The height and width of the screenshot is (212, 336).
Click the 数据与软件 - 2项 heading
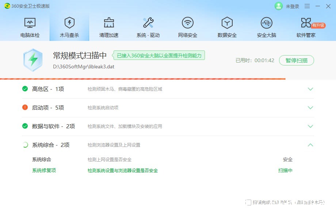54,126
